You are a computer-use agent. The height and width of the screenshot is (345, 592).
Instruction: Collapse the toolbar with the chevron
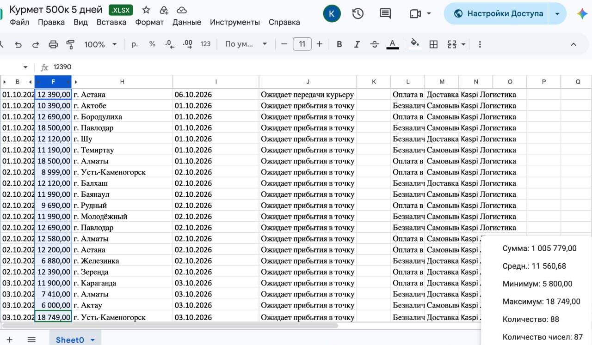(573, 44)
